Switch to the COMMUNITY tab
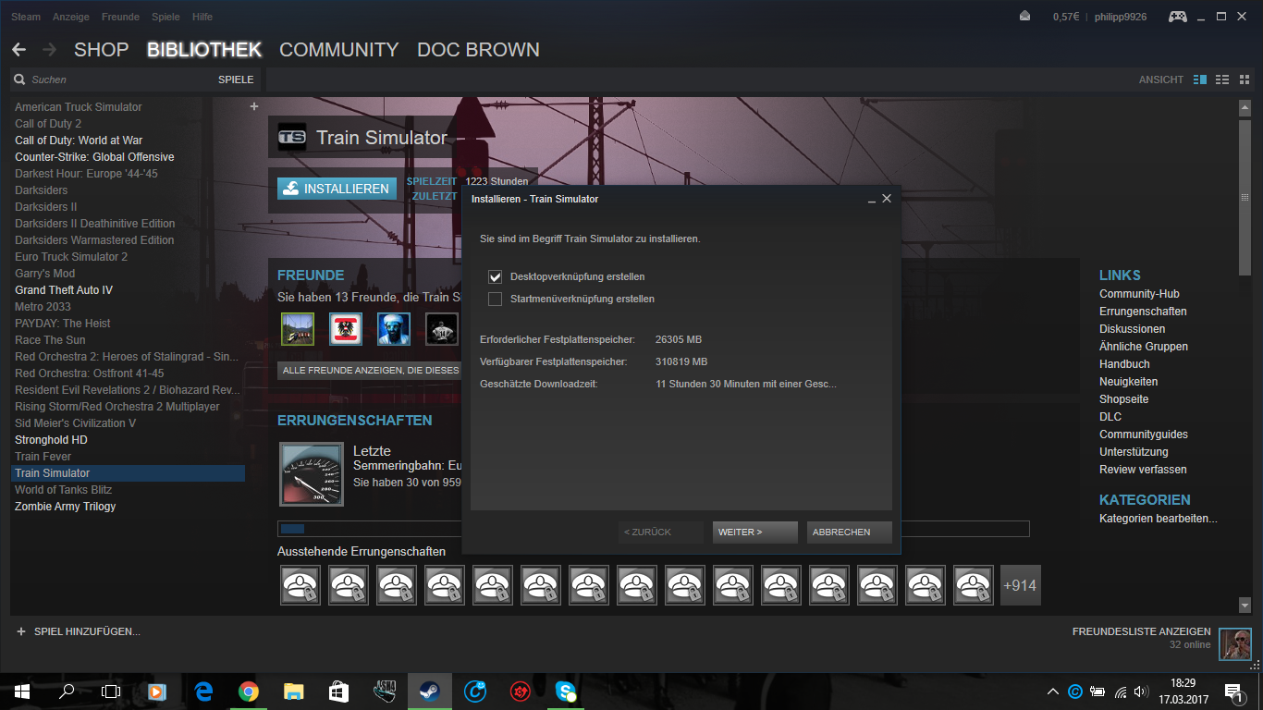This screenshot has height=710, width=1263. (x=339, y=50)
